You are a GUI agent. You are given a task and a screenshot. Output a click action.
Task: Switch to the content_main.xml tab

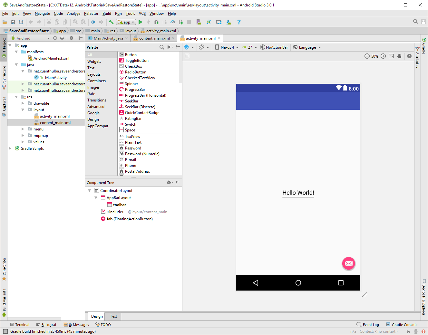click(154, 38)
